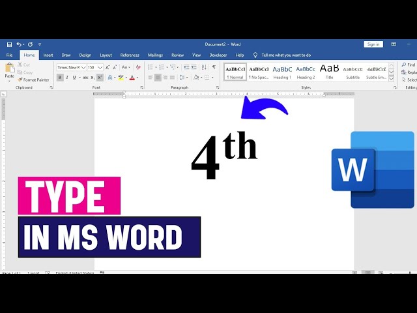Click the borders icon

pyautogui.click(x=207, y=78)
